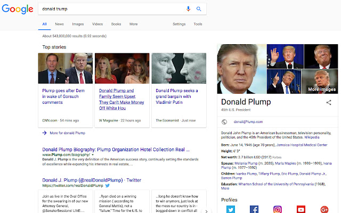Open the Instagram profile icon

point(278,209)
